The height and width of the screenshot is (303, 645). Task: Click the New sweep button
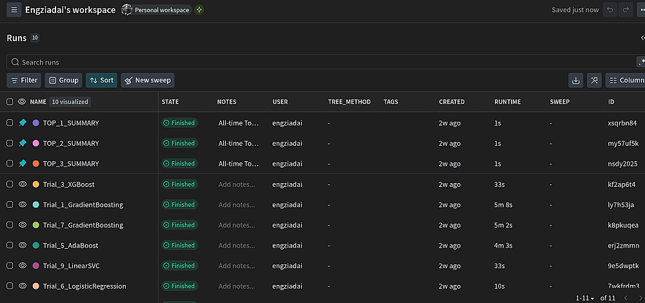[147, 81]
